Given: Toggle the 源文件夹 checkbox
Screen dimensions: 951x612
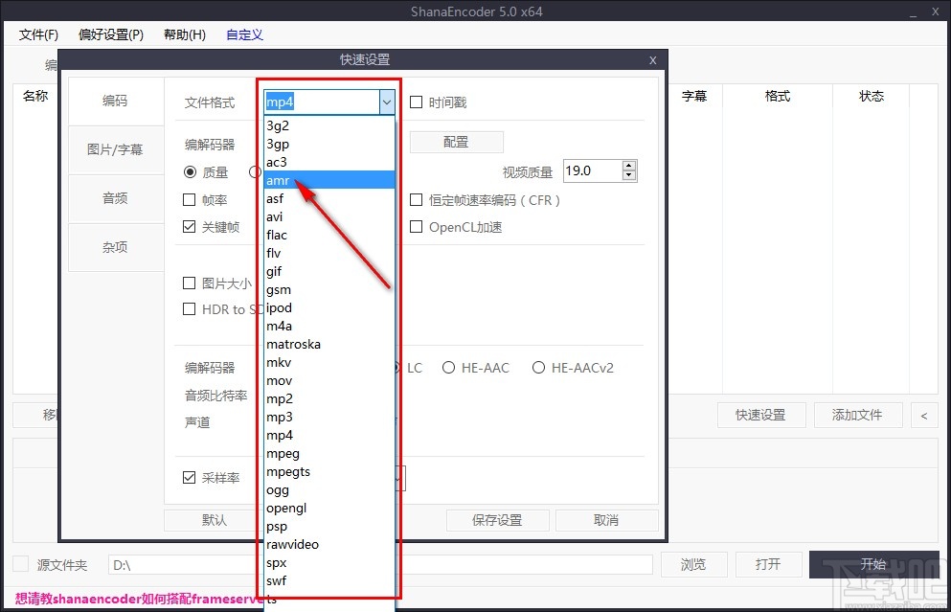Looking at the screenshot, I should click(x=21, y=564).
